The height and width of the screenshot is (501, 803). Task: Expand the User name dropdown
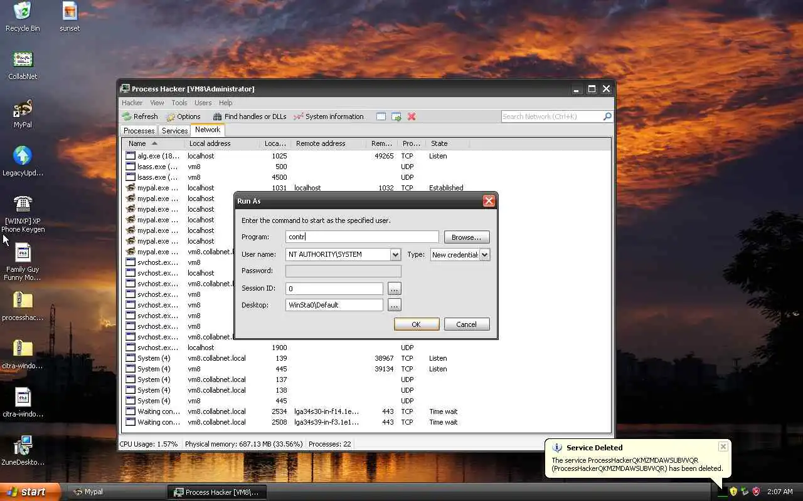click(395, 255)
